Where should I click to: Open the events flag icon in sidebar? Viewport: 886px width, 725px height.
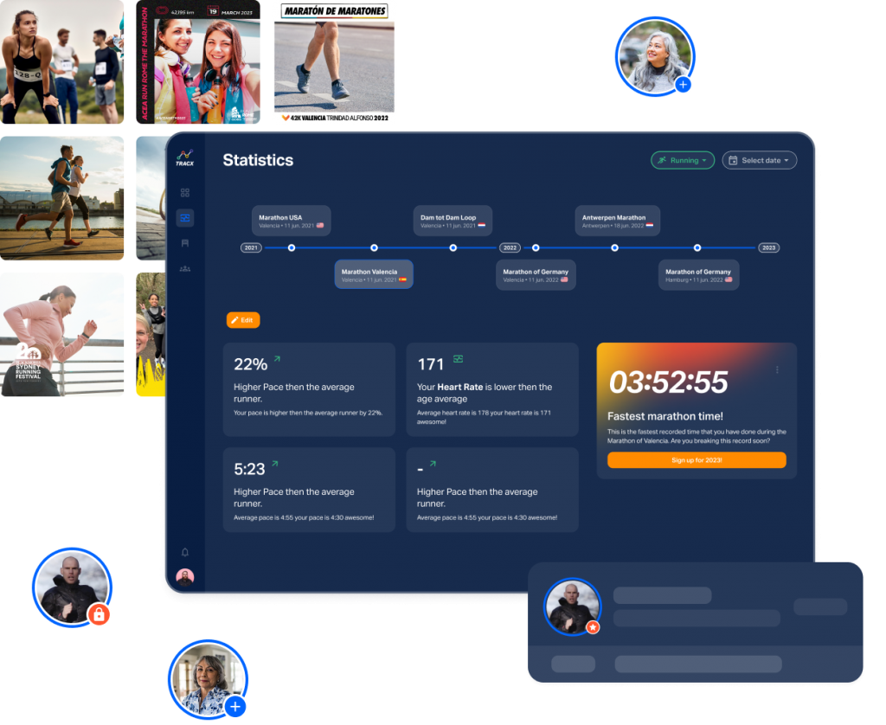[185, 243]
